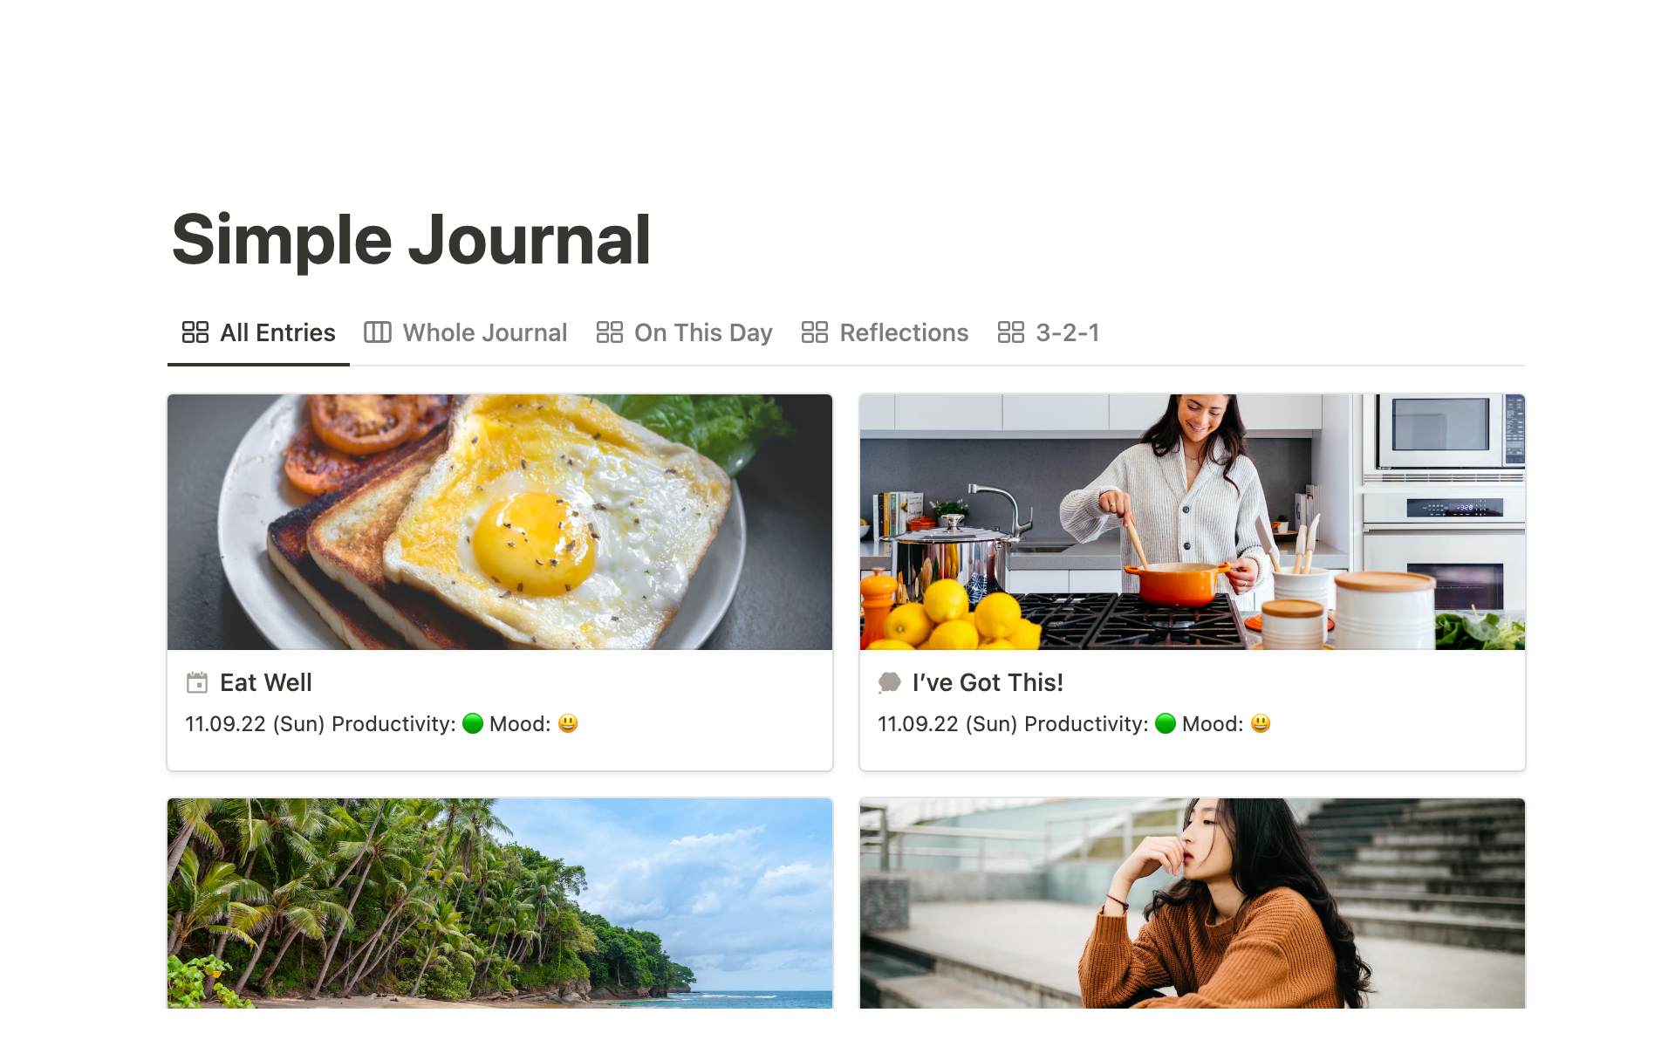The height and width of the screenshot is (1047, 1675).
Task: Click the speech bubble icon beside I've Got This!
Action: pyautogui.click(x=889, y=682)
